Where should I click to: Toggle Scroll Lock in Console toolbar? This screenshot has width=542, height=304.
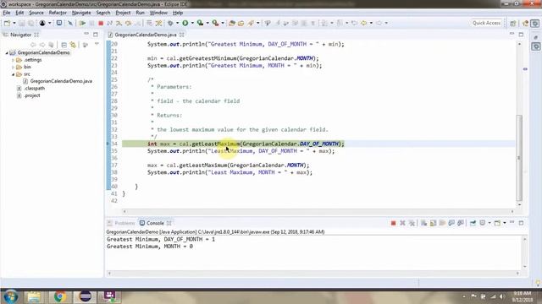click(x=433, y=223)
